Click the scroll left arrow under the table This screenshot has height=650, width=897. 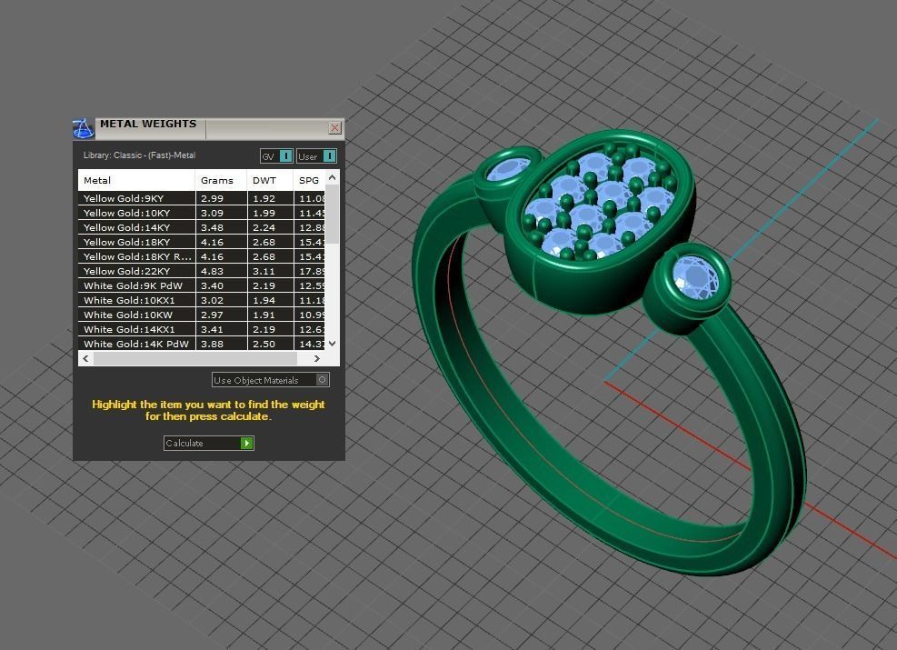click(x=85, y=359)
